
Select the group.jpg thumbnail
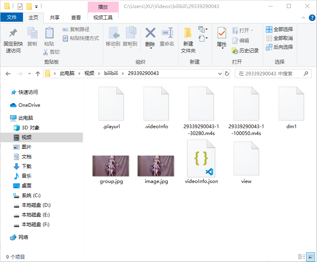(111, 166)
